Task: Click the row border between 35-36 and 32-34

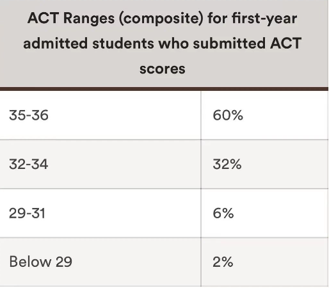Action: (x=164, y=140)
